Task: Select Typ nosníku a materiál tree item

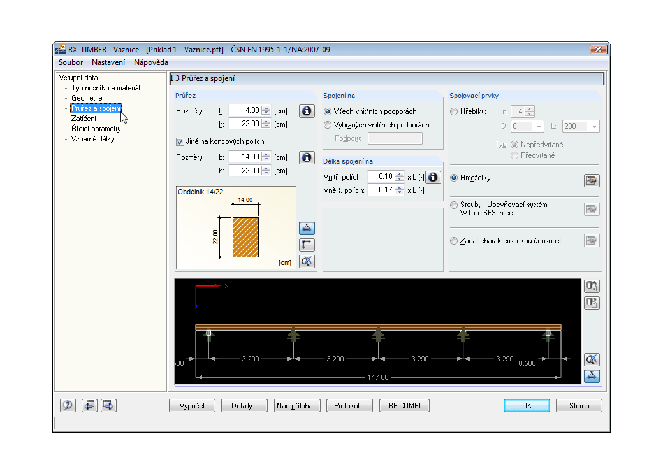Action: [x=106, y=88]
